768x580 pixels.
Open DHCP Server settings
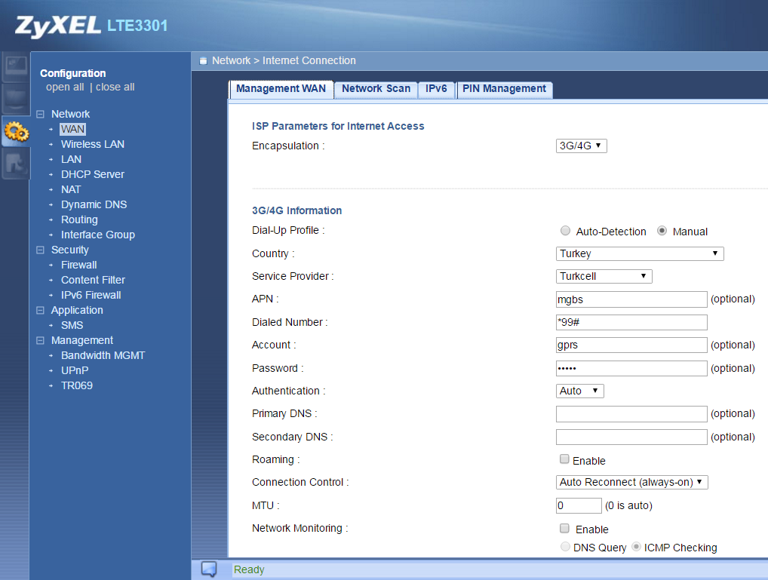click(x=93, y=174)
